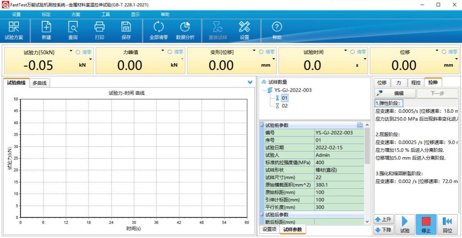
Task: Open unit dropdown next to s on 试验时间
Action: pyautogui.click(x=365, y=59)
